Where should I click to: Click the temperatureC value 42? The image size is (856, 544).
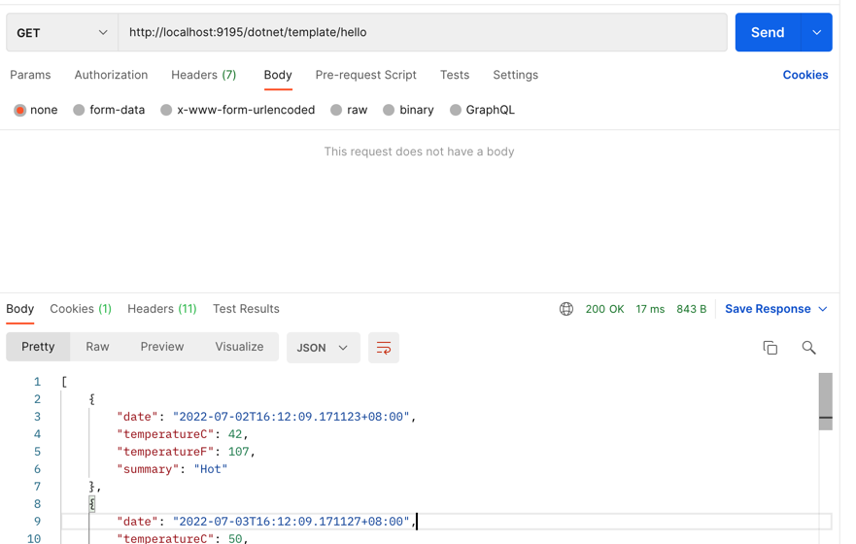pyautogui.click(x=235, y=434)
